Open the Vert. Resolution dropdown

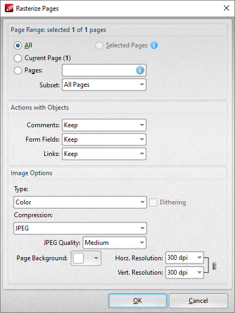pos(184,273)
